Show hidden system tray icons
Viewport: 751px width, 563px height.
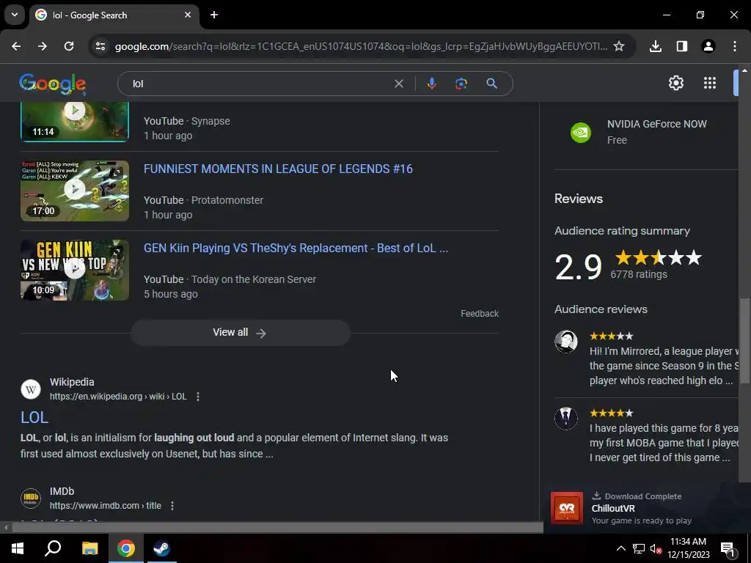tap(620, 548)
